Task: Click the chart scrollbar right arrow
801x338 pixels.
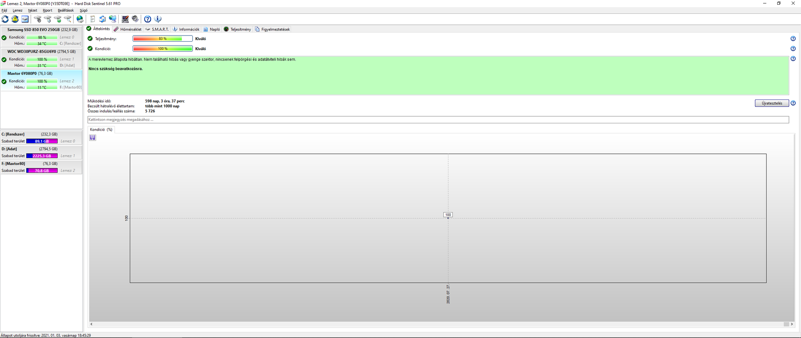Action: click(792, 324)
